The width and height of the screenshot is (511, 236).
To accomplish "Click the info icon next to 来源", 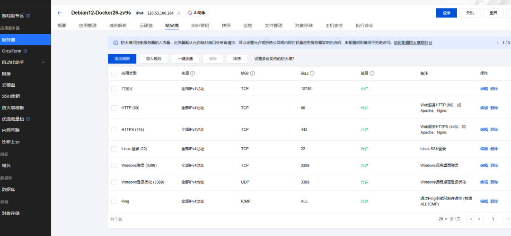I will click(x=193, y=74).
